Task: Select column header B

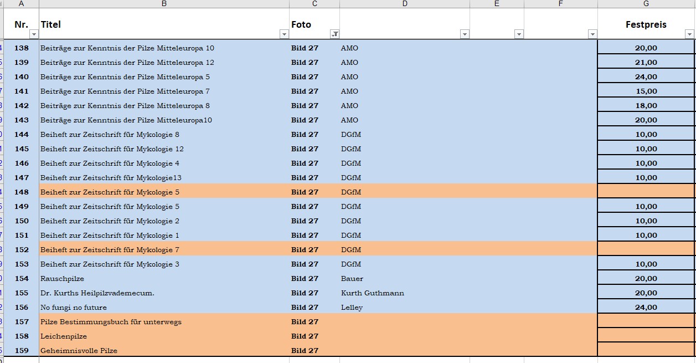Action: point(164,4)
